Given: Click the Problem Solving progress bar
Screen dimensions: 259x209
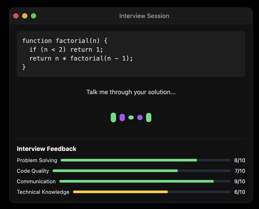Looking at the screenshot, I should (x=145, y=160).
